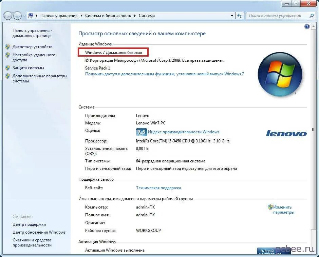Open Центр поддержки link
The height and width of the screenshot is (257, 319).
click(29, 224)
